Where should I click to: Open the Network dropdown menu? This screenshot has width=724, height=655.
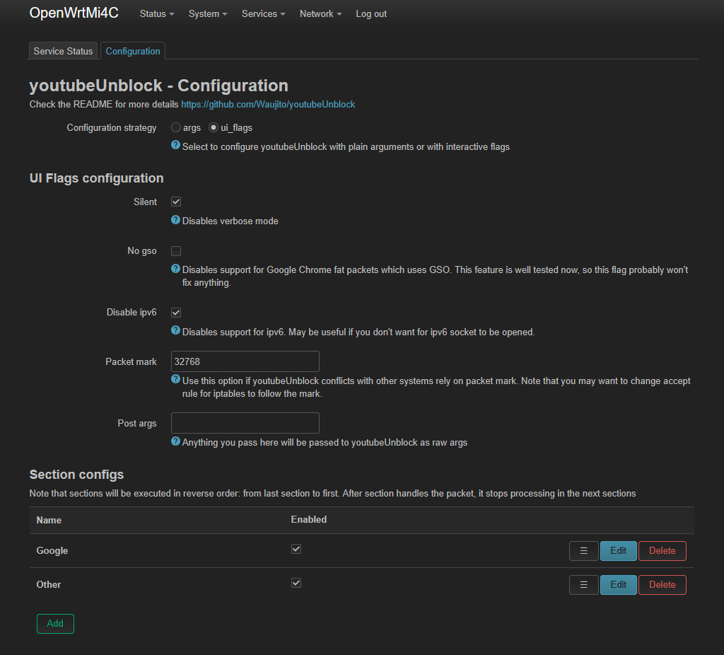[321, 14]
